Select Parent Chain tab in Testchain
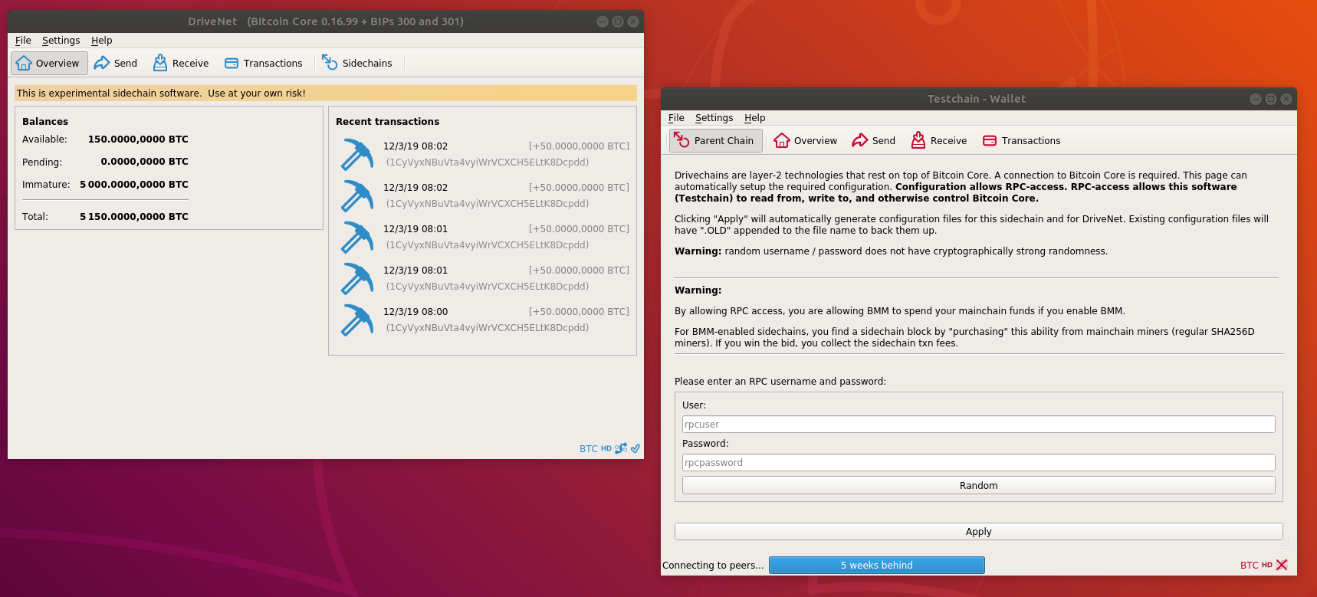The height and width of the screenshot is (597, 1317). coord(716,140)
